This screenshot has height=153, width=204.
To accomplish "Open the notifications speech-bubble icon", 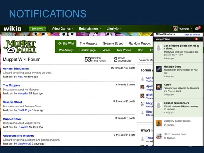I will pos(198,28).
